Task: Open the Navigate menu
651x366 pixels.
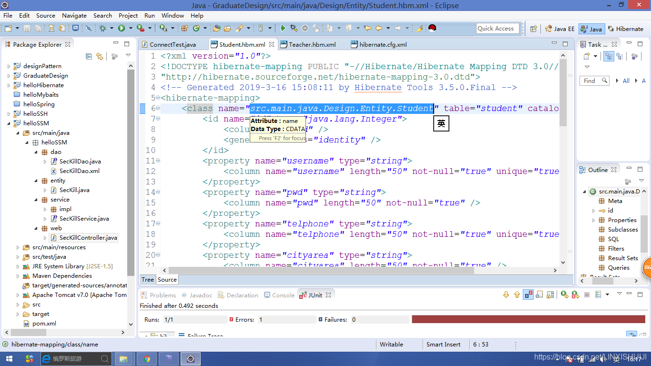Action: click(x=74, y=15)
